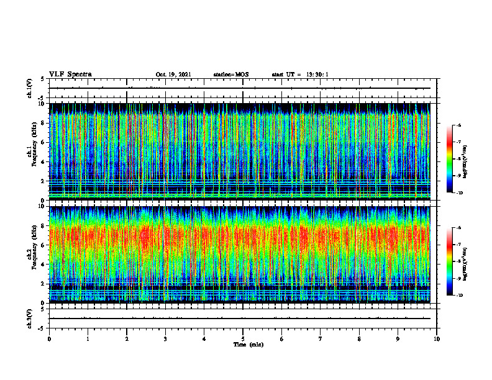
Task: Click the time axis tick label "2"
Action: click(127, 339)
